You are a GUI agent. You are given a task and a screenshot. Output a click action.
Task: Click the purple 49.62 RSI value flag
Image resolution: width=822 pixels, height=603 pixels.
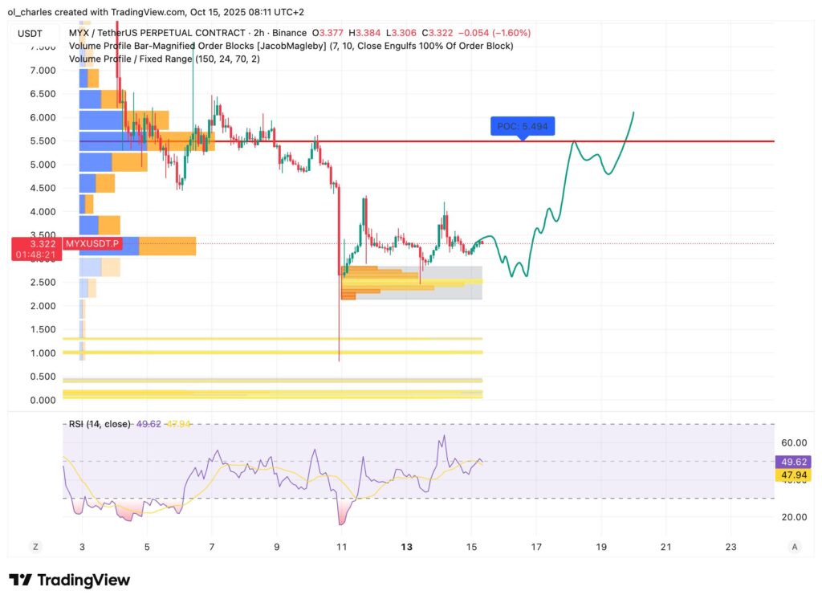click(794, 461)
